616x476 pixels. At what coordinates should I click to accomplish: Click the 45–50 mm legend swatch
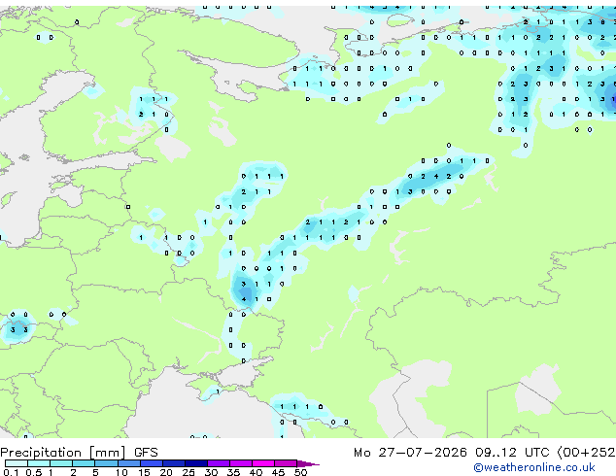coord(286,463)
